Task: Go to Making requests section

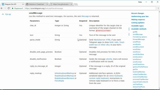Action: [x=138, y=19]
